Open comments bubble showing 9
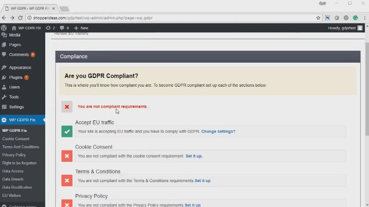 64,28
